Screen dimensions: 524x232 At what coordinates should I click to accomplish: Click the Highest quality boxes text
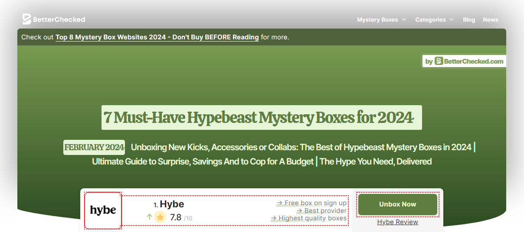309,218
